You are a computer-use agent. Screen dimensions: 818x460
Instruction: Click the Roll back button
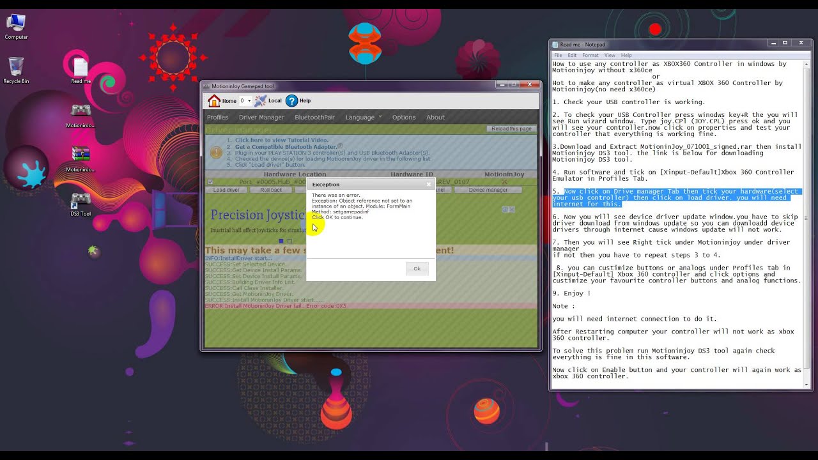pyautogui.click(x=271, y=190)
